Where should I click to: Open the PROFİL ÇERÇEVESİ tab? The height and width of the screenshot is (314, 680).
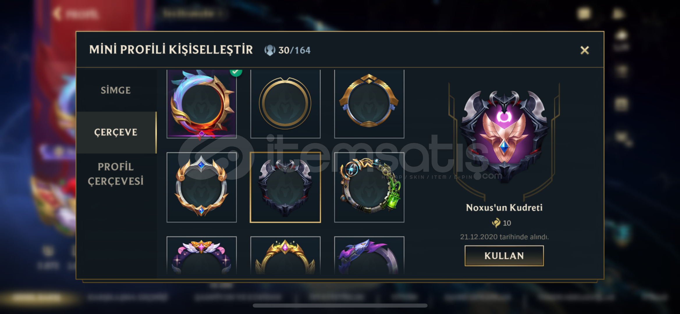(x=116, y=174)
